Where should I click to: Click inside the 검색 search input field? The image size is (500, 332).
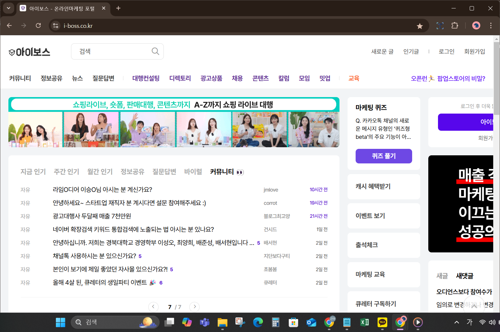click(110, 51)
